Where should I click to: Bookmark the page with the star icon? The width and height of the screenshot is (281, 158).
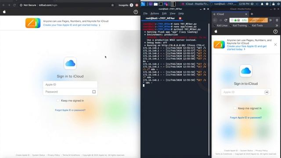[x=112, y=5]
